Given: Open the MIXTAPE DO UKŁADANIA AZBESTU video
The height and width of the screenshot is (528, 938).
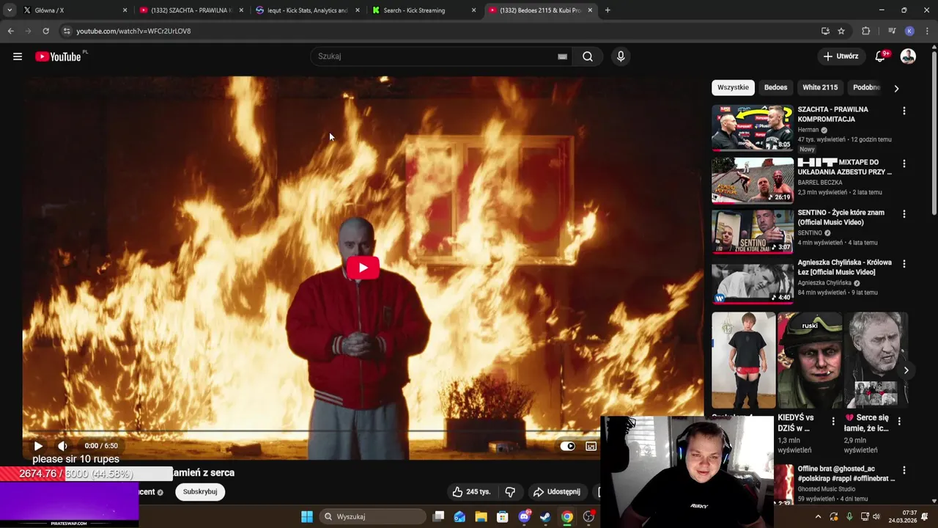Looking at the screenshot, I should pyautogui.click(x=844, y=167).
